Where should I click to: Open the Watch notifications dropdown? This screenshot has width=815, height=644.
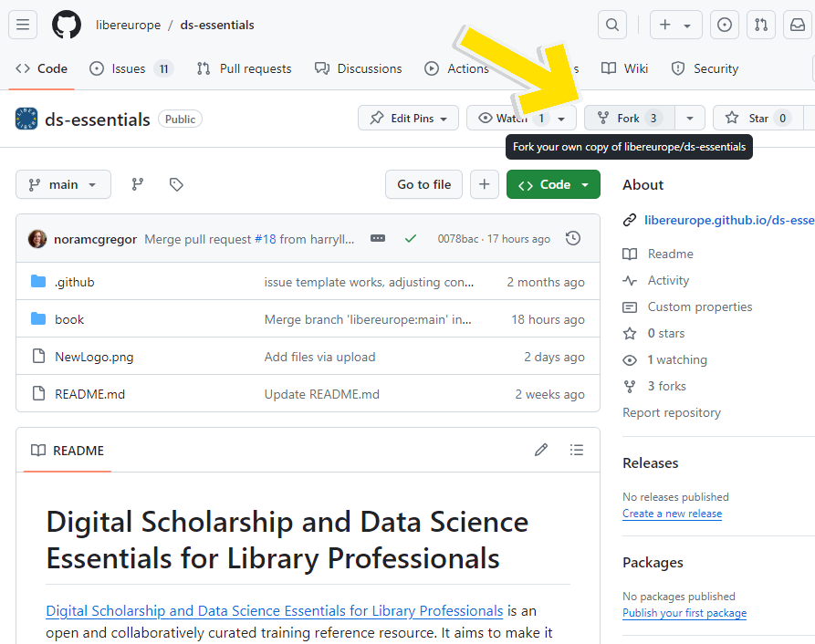click(521, 118)
